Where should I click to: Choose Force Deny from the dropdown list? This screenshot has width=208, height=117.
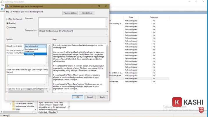[x=29, y=54]
